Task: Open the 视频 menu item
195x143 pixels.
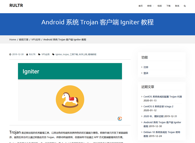Action: click(160, 6)
